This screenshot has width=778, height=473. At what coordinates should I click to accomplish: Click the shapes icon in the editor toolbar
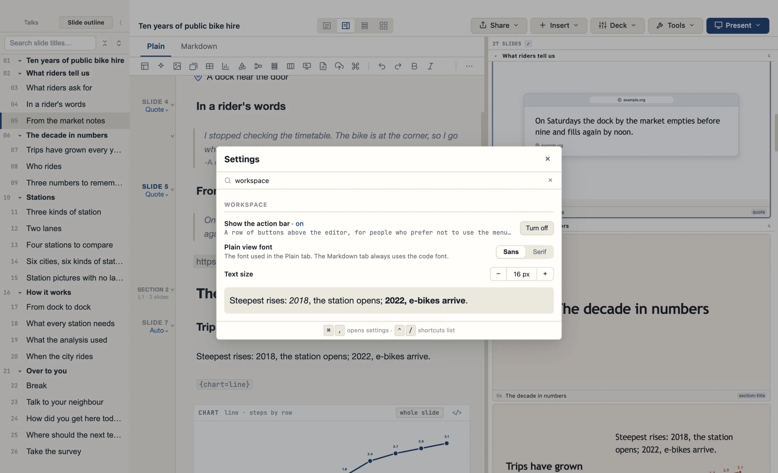pos(242,66)
